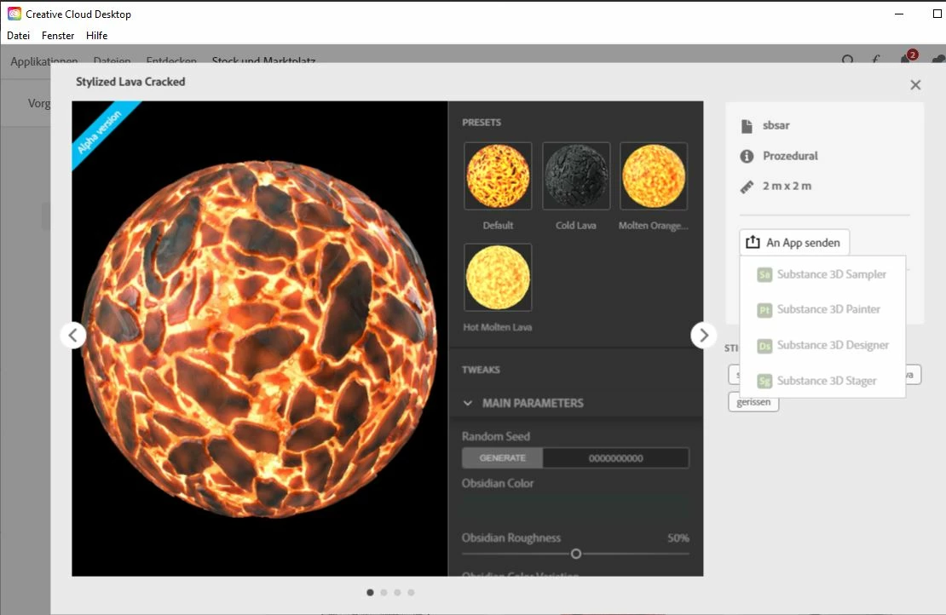Screen dimensions: 946x615
Task: Open notifications bell with badge 2
Action: (908, 57)
